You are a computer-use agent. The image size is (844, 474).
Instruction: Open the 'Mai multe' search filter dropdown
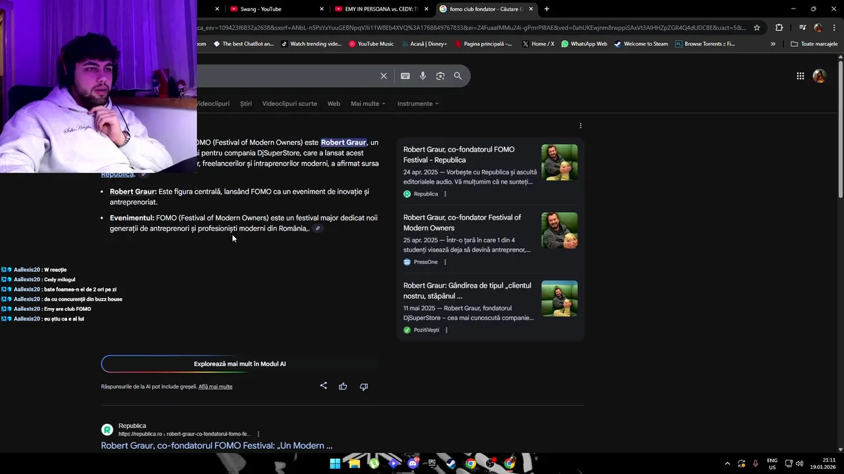tap(368, 103)
